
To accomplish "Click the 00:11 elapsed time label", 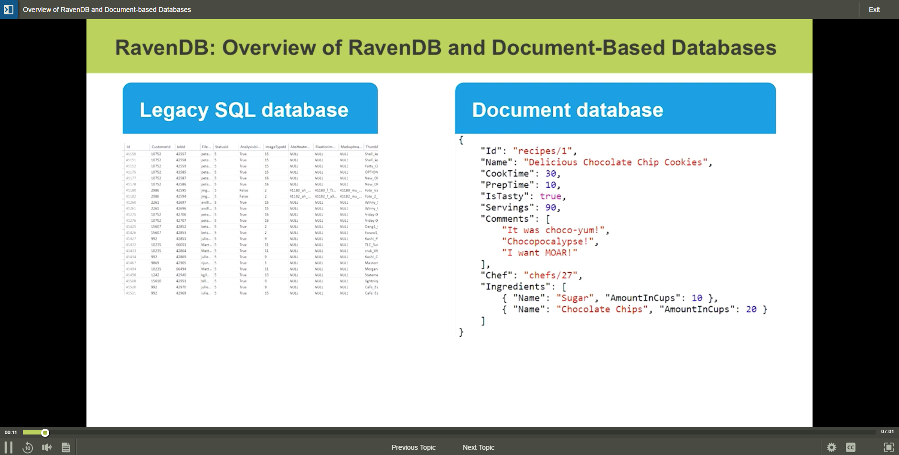I will click(11, 432).
